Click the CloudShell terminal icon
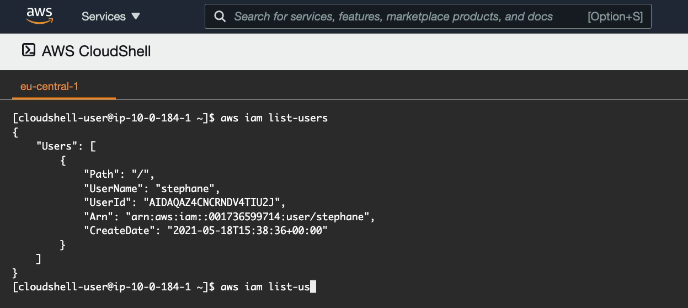Viewport: 688px width, 308px height. (28, 50)
